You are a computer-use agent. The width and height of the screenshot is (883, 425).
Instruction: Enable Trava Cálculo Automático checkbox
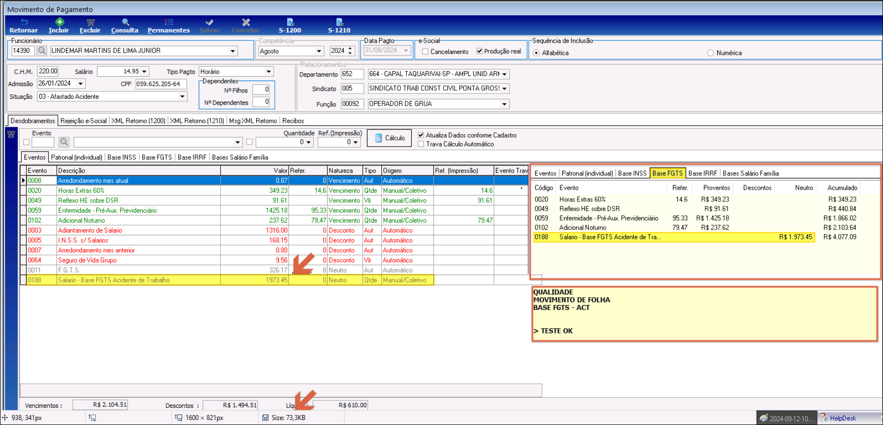421,144
